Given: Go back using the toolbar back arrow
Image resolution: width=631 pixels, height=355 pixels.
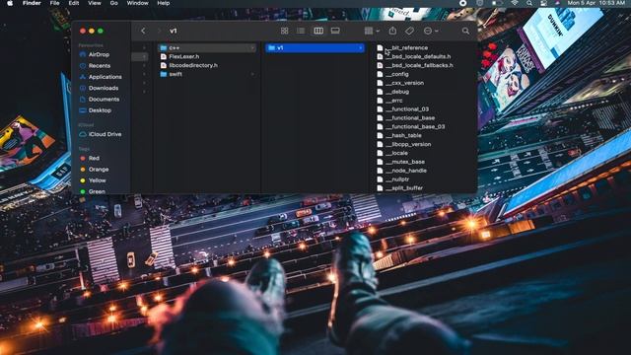Looking at the screenshot, I should pyautogui.click(x=143, y=31).
